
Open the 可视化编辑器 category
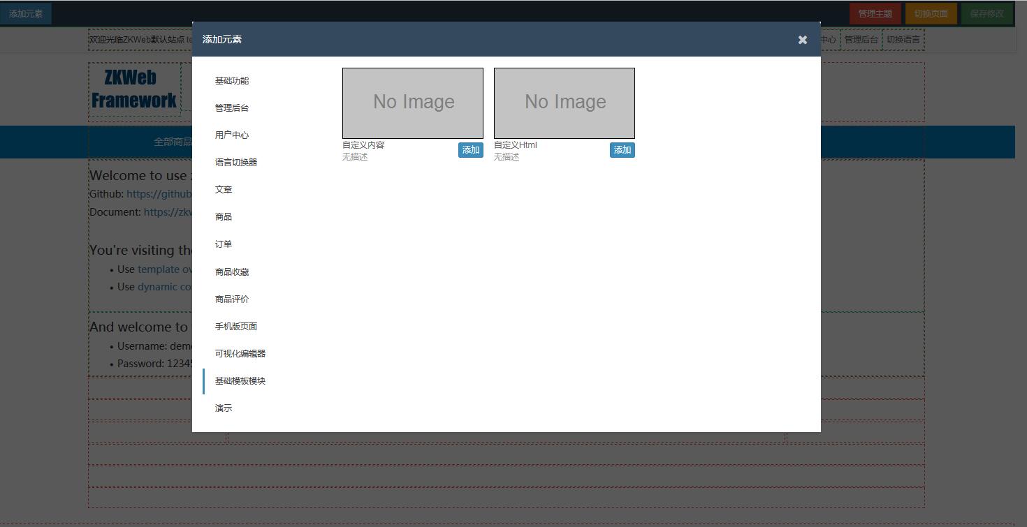[x=240, y=354]
